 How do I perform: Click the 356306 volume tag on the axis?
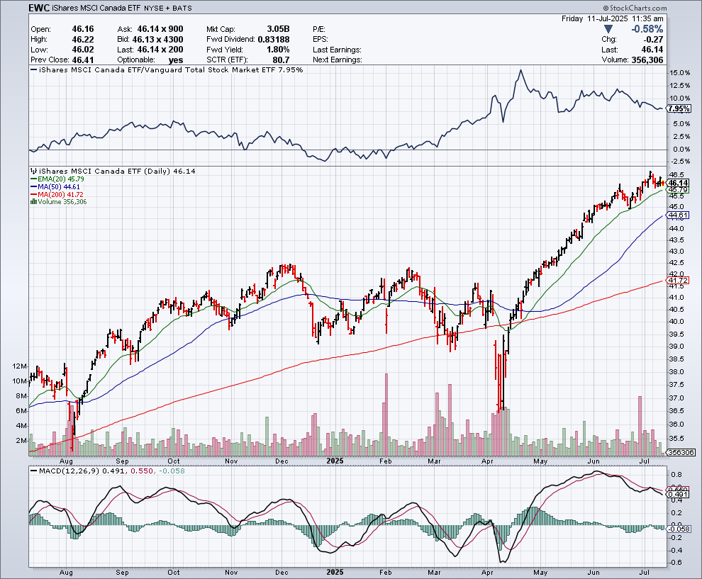tap(681, 452)
